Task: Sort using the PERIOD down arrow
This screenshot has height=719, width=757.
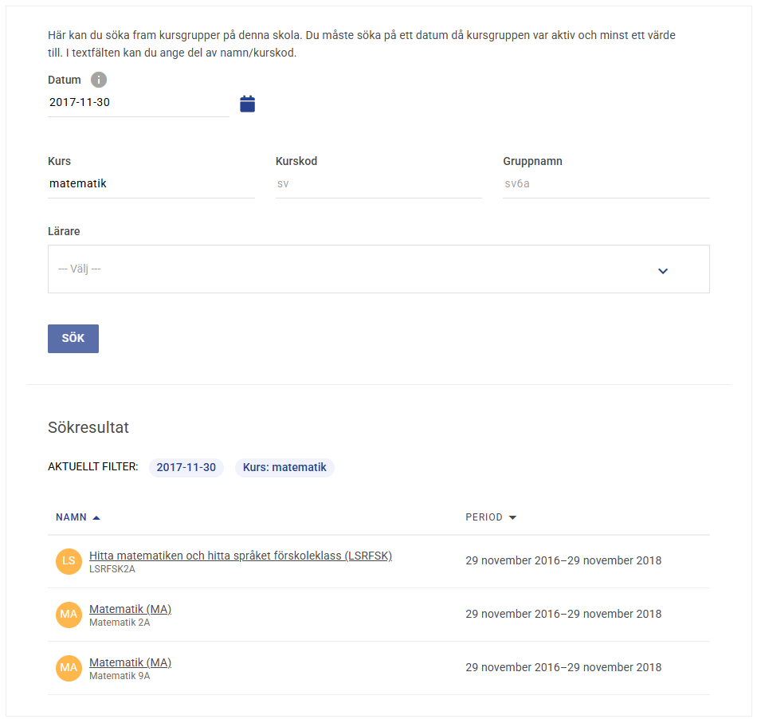Action: (512, 517)
